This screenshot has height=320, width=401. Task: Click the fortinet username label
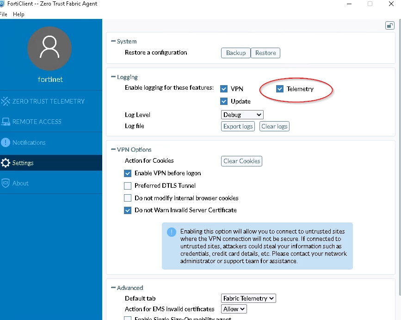[50, 80]
